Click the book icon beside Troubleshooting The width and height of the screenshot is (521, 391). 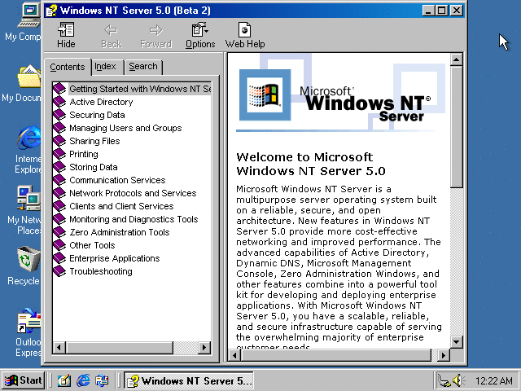pyautogui.click(x=59, y=271)
